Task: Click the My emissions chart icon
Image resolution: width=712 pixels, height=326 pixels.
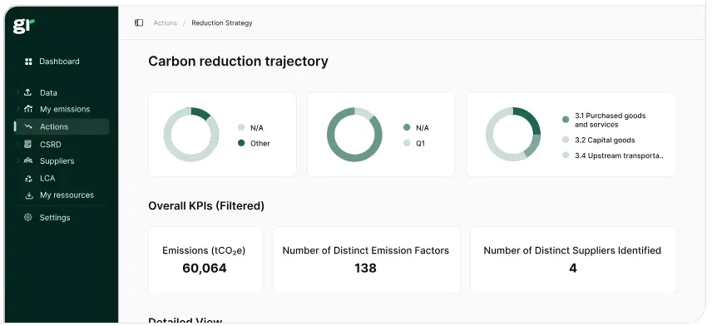Action: click(x=28, y=109)
